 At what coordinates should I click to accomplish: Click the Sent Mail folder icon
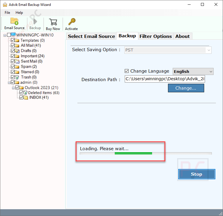pyautogui.click(x=17, y=61)
